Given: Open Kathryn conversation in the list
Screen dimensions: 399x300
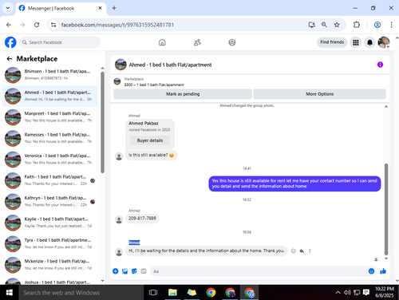Looking at the screenshot, I should (49, 201).
